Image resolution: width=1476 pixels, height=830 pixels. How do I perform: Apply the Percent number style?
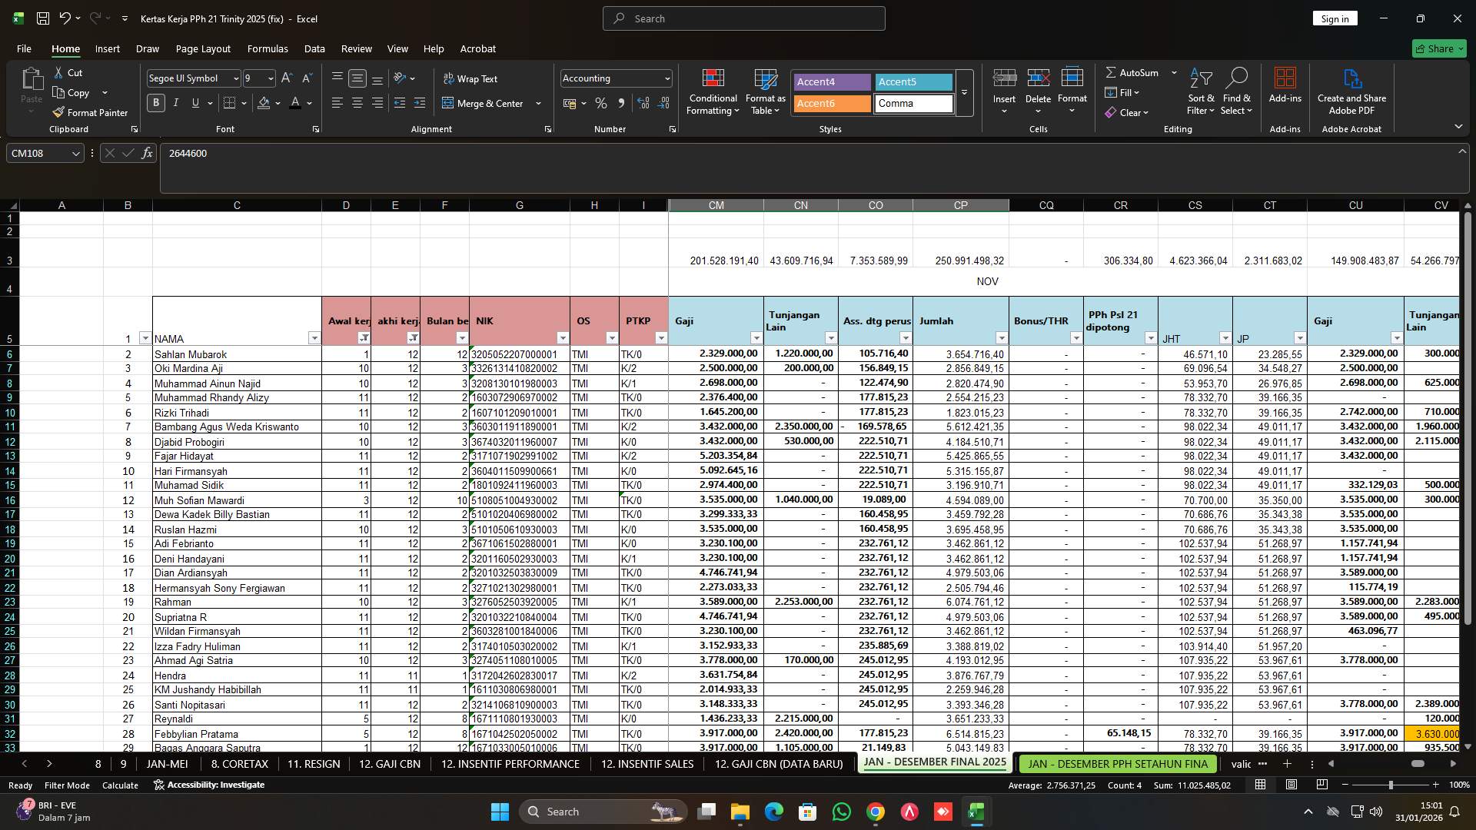pos(601,103)
